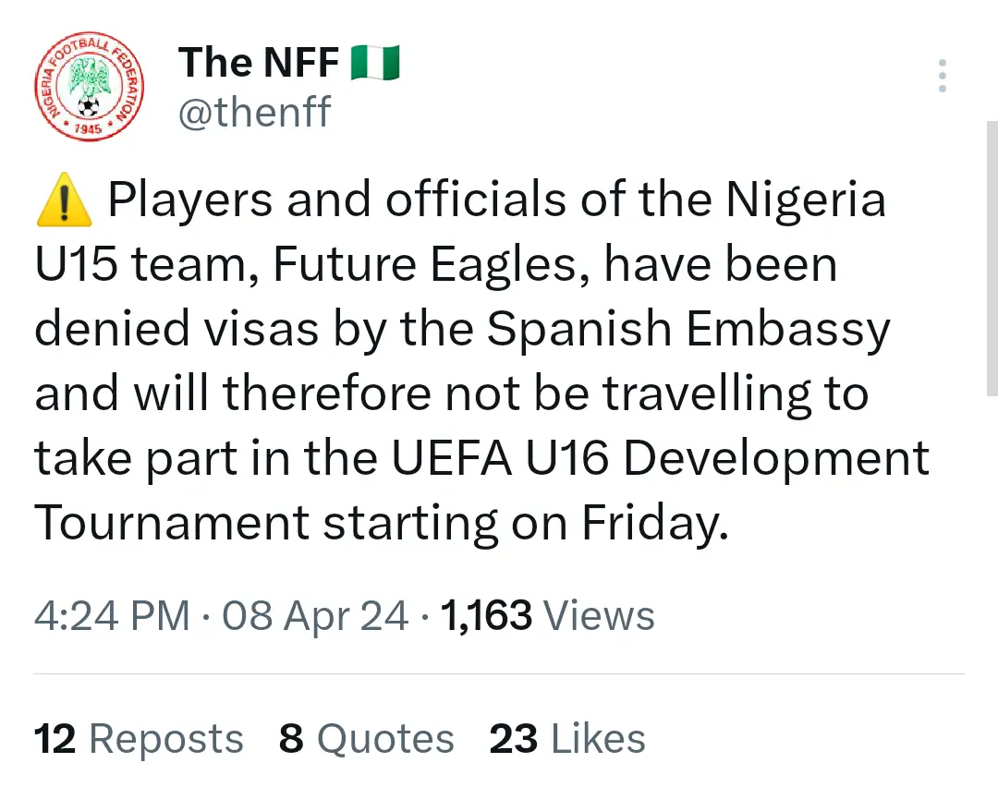998x787 pixels.
Task: Open The NFF display name
Action: tap(259, 64)
